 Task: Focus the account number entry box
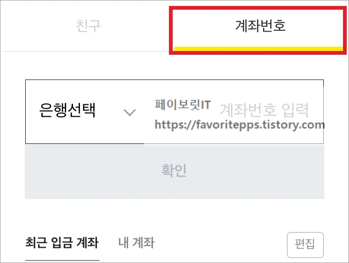click(234, 111)
